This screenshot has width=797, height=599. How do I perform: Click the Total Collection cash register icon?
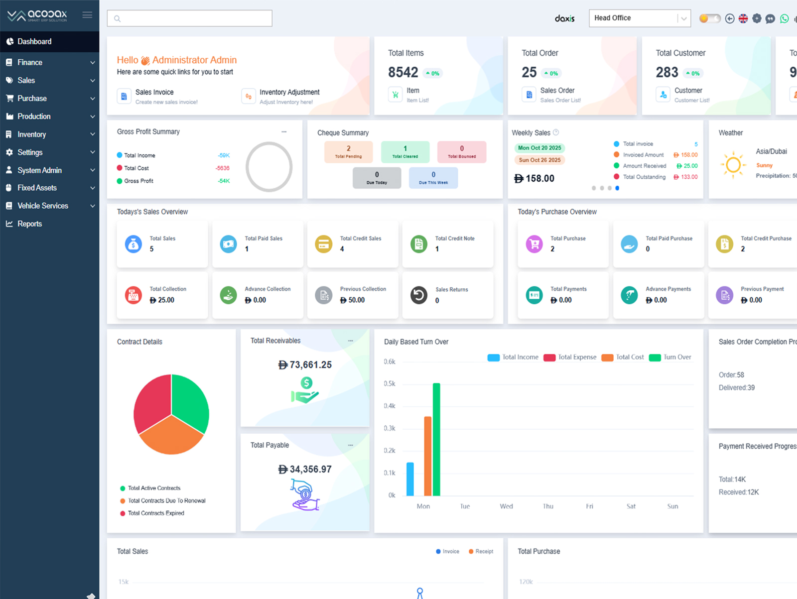click(133, 295)
